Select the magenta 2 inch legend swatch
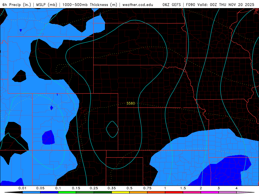 point(210,192)
